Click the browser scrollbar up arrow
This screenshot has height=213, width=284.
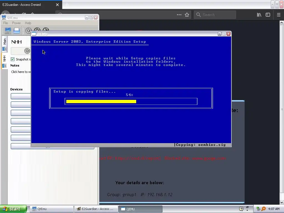(282, 23)
